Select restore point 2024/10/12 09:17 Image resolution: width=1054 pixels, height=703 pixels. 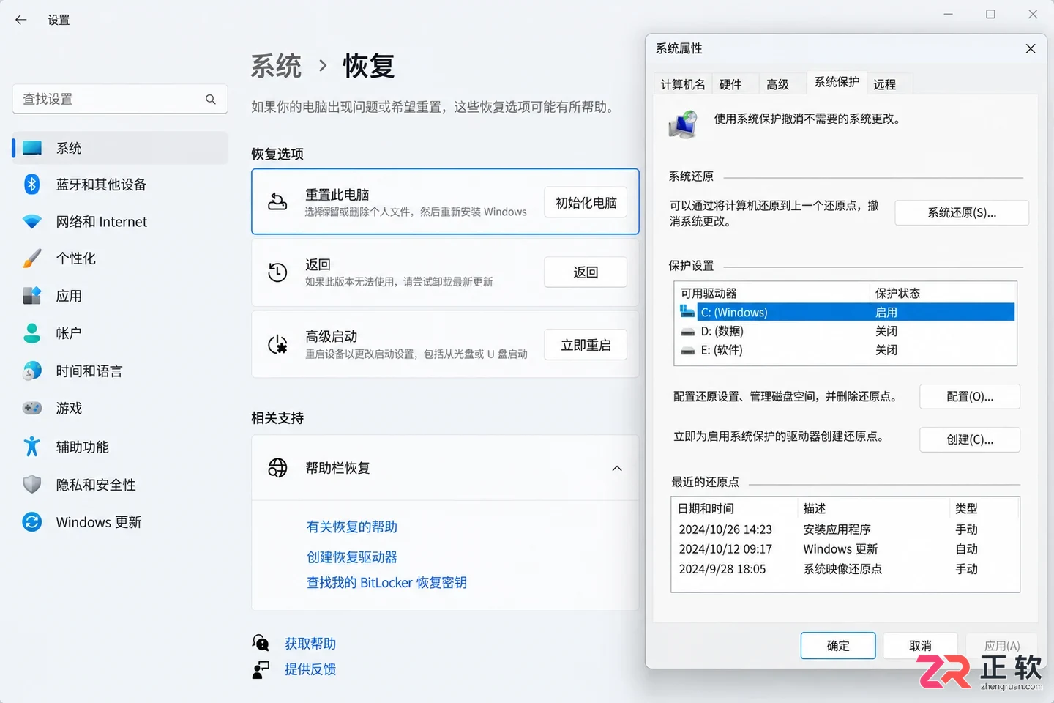[845, 549]
